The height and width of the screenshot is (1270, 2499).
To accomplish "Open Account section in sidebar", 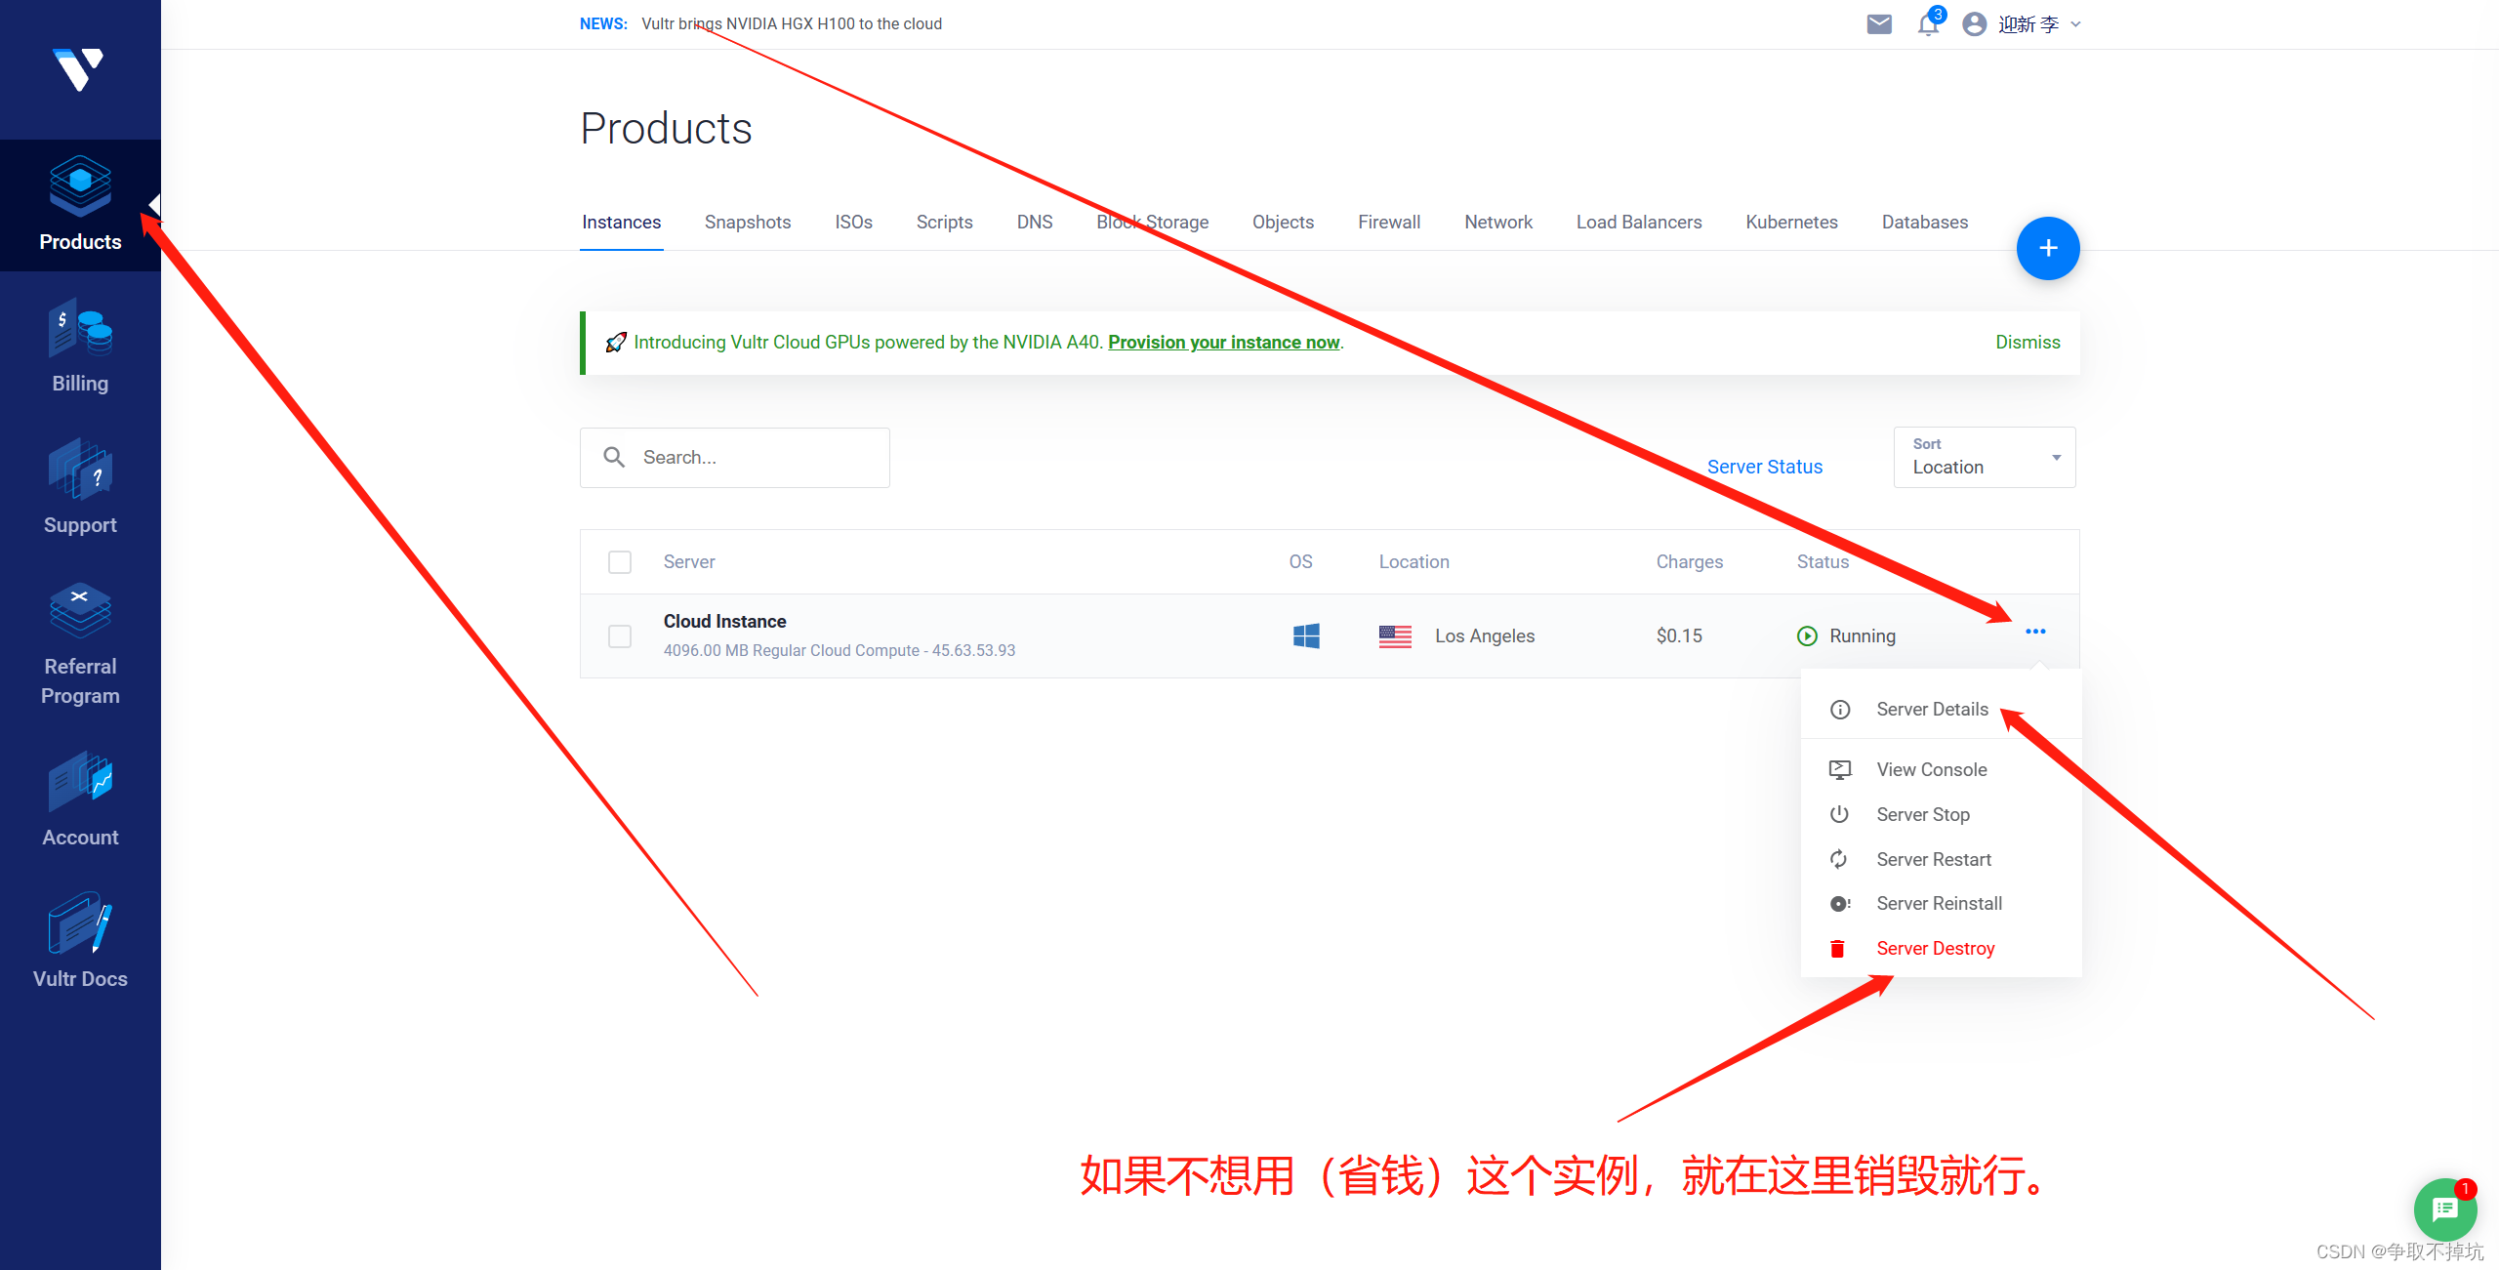I will [80, 800].
